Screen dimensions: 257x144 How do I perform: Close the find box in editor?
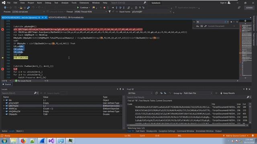(237, 22)
